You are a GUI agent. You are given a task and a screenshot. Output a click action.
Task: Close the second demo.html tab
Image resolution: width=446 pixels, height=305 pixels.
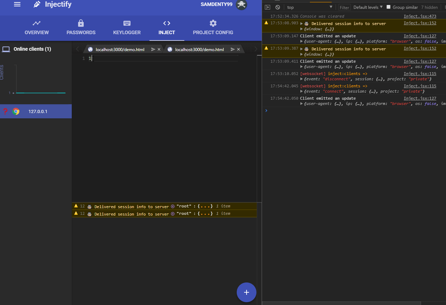(x=238, y=49)
